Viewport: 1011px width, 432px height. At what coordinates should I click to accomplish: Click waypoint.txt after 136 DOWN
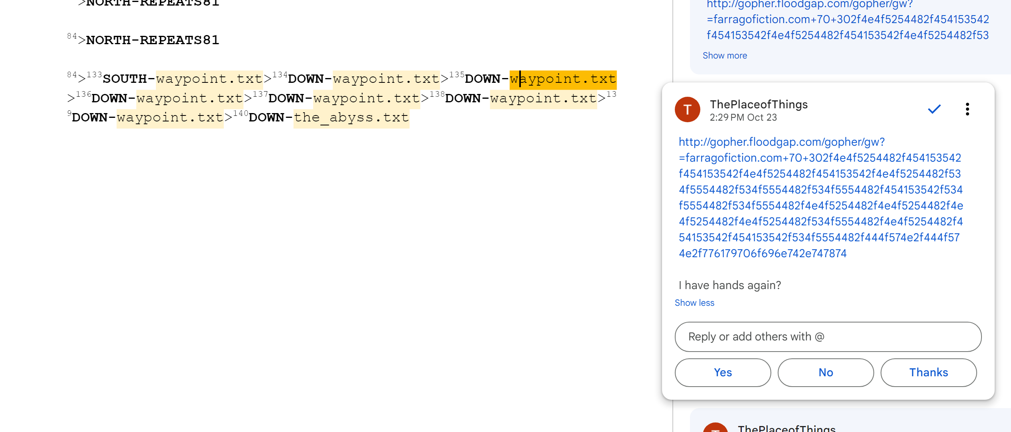pos(189,98)
